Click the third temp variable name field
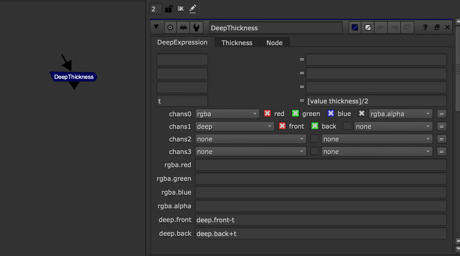This screenshot has width=460, height=256. point(182,87)
